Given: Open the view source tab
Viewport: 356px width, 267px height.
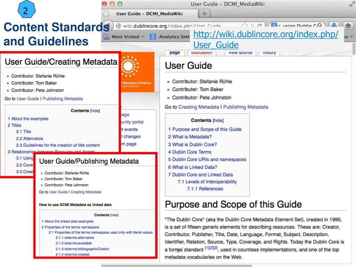Looking at the screenshot, I should [240, 53].
